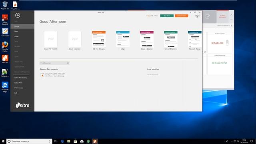Click the Mozilla Firefox desktop shortcut
This screenshot has width=256, height=144.
5,46
